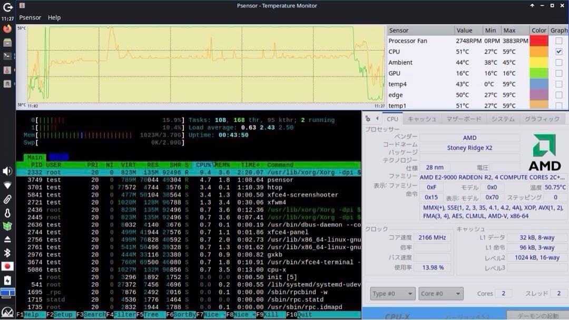Open the volume speaker control
569x320 pixels.
coord(7,171)
